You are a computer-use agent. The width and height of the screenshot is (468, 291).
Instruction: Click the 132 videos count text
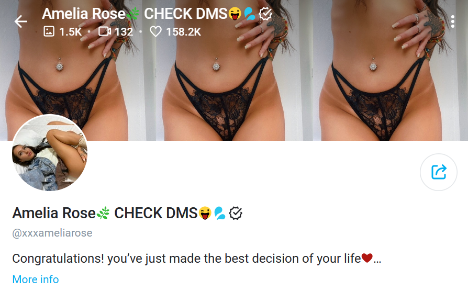124,31
